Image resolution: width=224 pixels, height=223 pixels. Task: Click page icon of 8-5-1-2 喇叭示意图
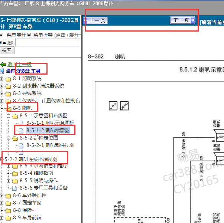point(21,130)
